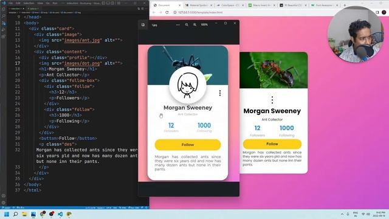This screenshot has width=389, height=219.
Task: Click the 12 followers count on the browser card
Action: click(257, 128)
